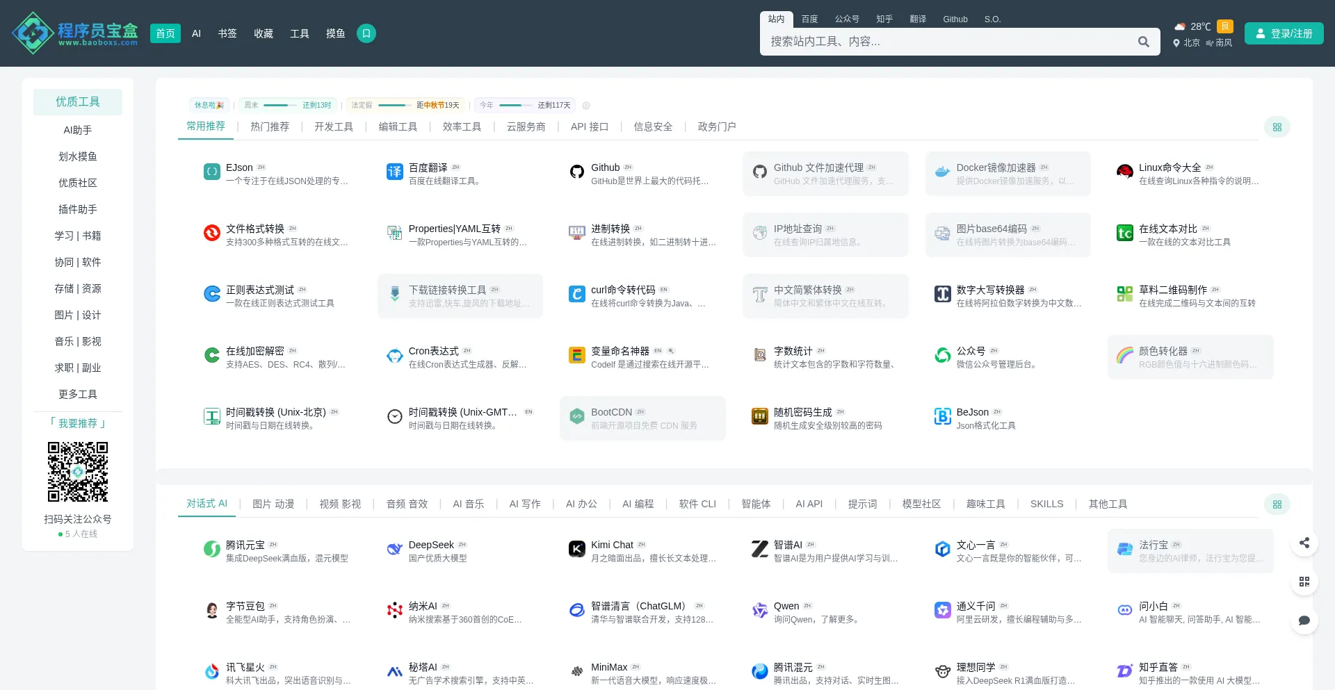Toggle grid view for AI tools section
The width and height of the screenshot is (1335, 690).
coord(1277,504)
